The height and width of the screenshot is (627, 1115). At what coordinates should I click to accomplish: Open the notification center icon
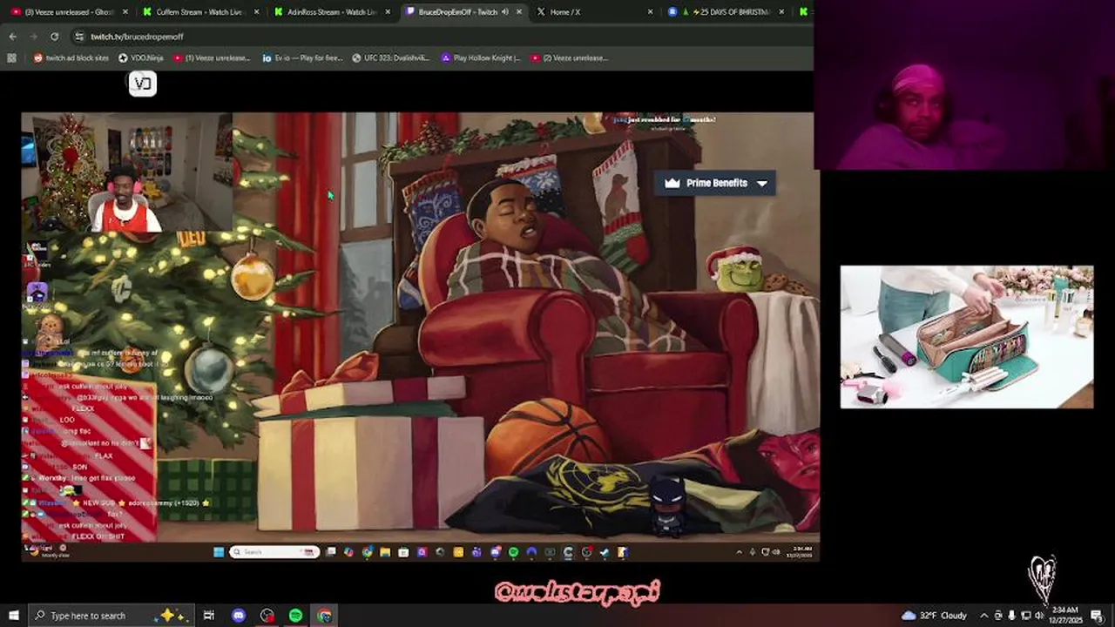(1097, 616)
